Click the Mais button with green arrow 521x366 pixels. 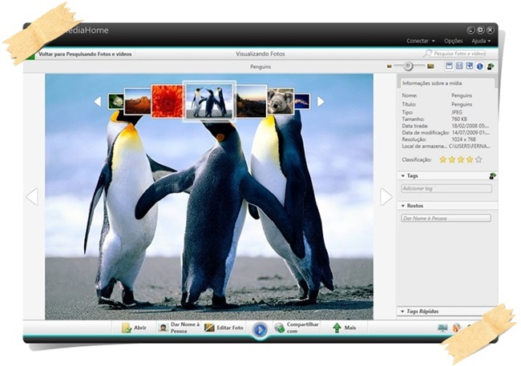click(x=344, y=328)
